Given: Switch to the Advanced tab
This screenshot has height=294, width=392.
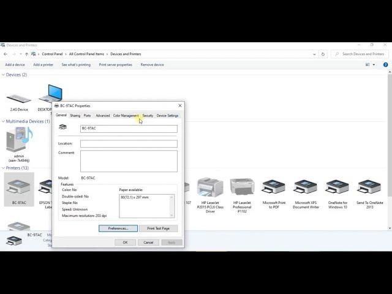Looking at the screenshot, I should tap(103, 116).
